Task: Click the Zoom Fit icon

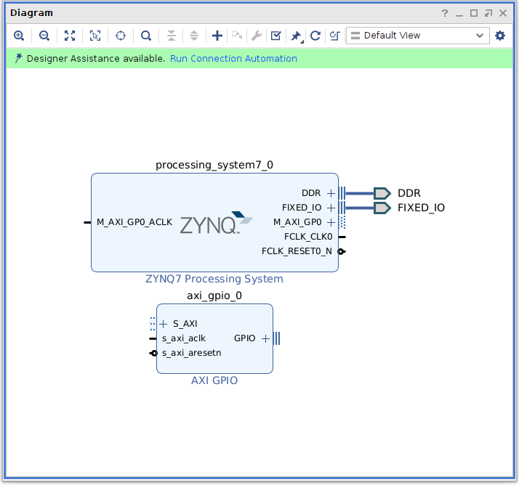Action: click(70, 36)
